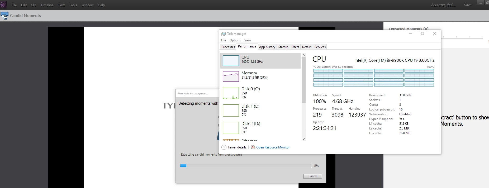The height and width of the screenshot is (188, 489).
Task: Click the Extracted Moments slider track
Action: click(x=462, y=38)
